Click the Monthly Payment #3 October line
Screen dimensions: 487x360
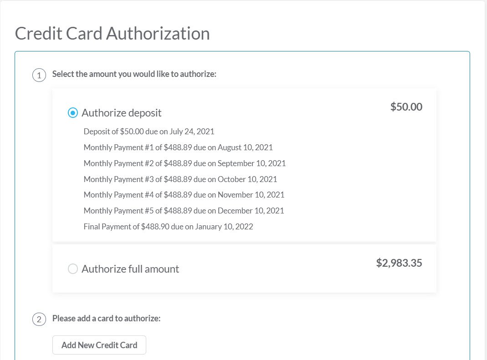(x=180, y=179)
